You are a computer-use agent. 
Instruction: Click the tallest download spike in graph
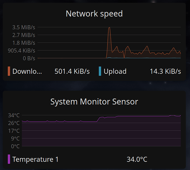(109, 28)
